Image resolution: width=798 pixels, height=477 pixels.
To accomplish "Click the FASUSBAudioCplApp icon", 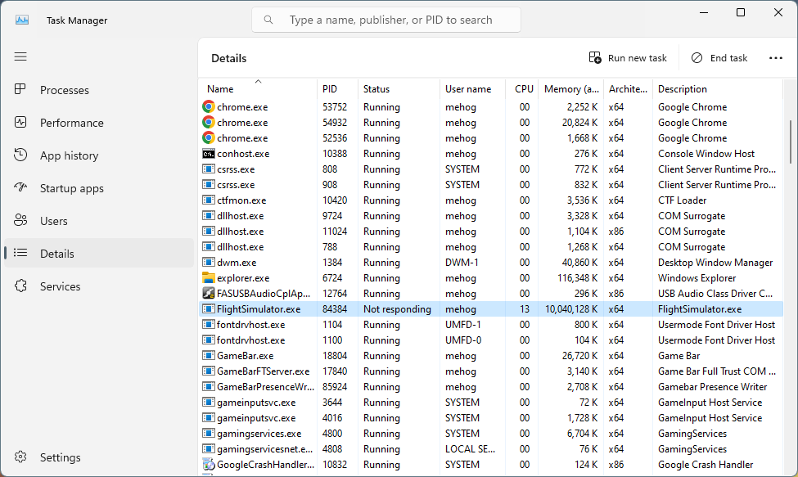I will [x=208, y=294].
